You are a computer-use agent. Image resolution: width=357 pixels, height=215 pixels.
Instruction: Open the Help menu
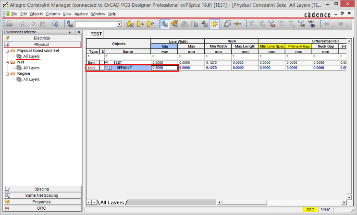112,14
